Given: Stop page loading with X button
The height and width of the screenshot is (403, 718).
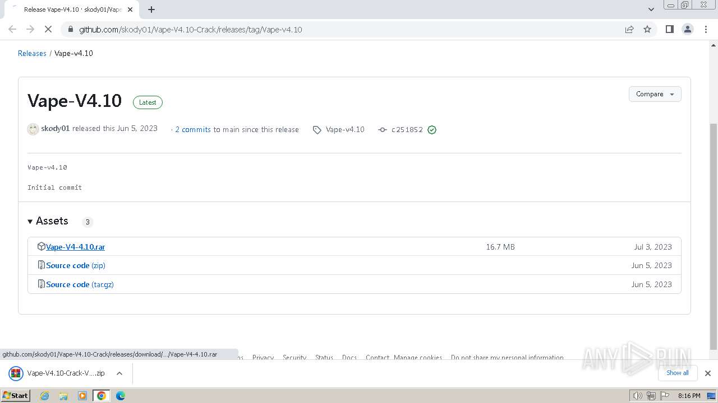Looking at the screenshot, I should click(x=48, y=29).
